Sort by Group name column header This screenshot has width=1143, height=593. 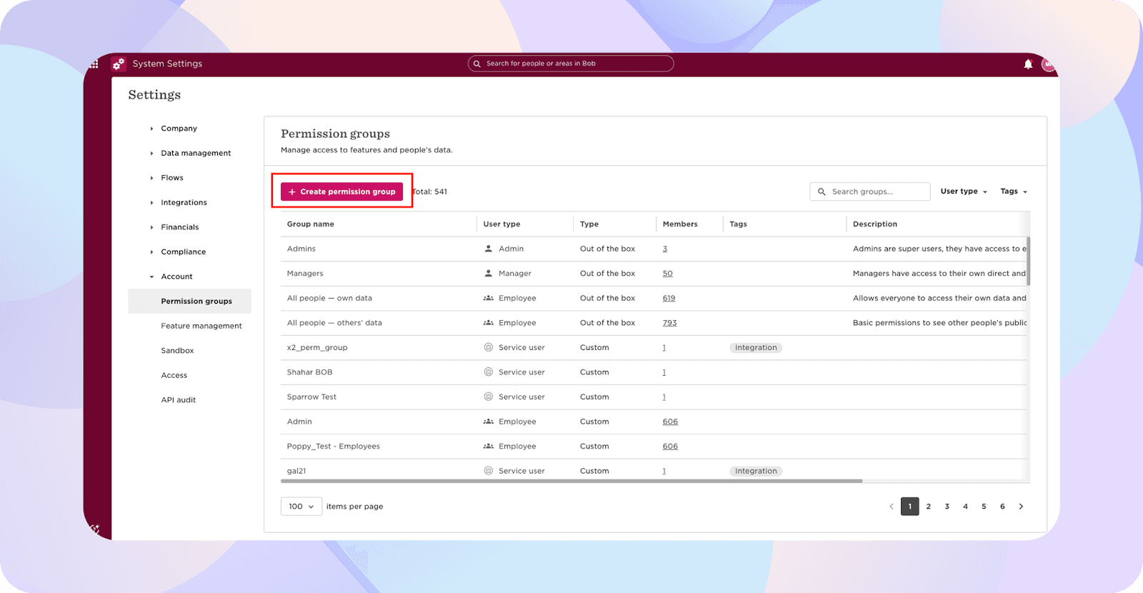click(311, 224)
